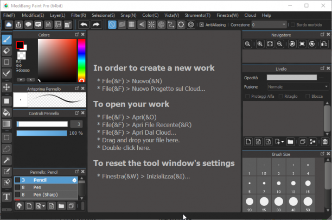Check the Proteggi Alfa option
The width and height of the screenshot is (332, 220).
pos(247,96)
